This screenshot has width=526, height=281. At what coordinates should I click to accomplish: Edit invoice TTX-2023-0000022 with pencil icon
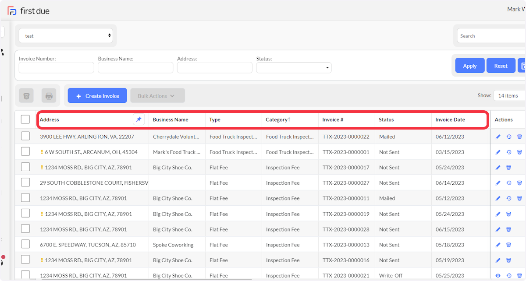click(x=498, y=137)
